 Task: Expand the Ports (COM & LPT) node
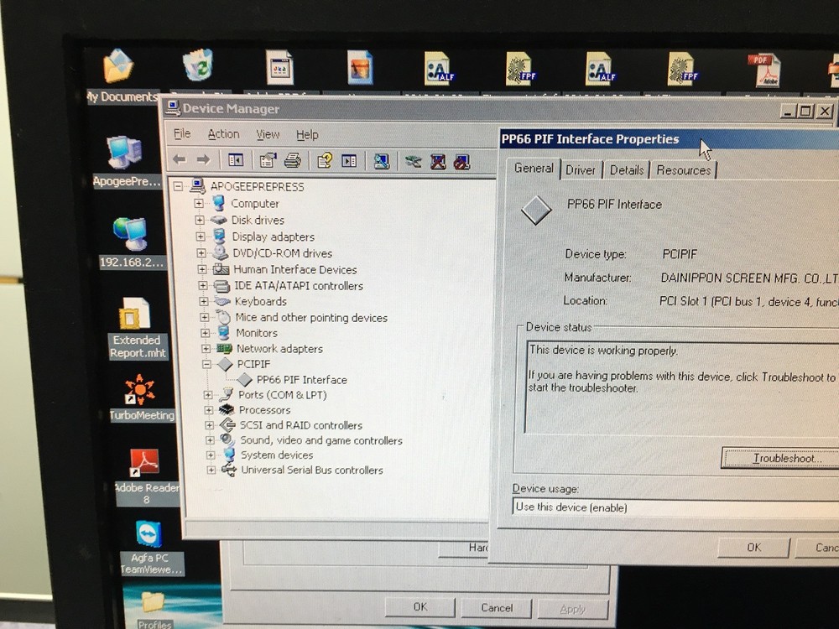coord(207,395)
